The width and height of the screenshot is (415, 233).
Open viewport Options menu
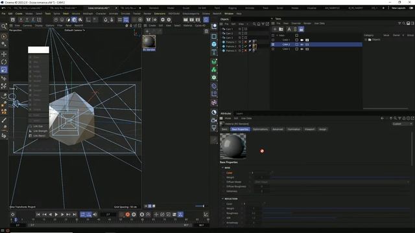pos(50,26)
